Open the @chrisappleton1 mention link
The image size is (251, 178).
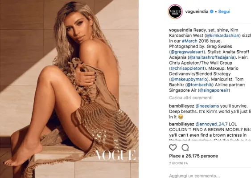tap(187, 69)
